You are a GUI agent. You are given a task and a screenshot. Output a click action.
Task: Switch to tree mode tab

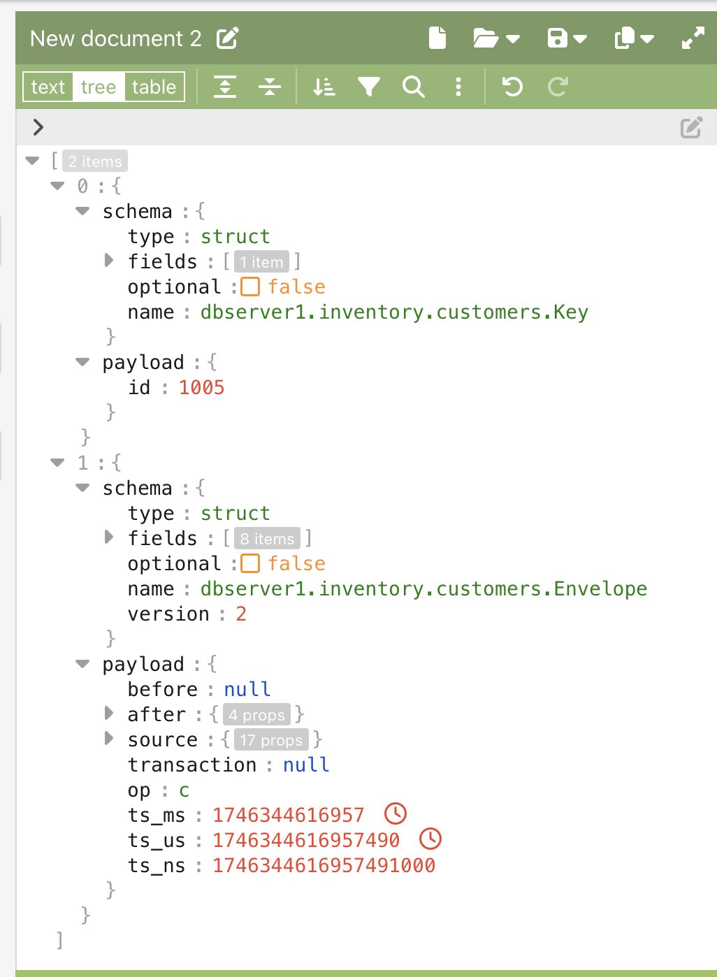coord(99,87)
